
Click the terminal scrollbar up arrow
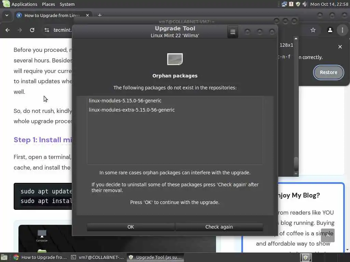296,39
